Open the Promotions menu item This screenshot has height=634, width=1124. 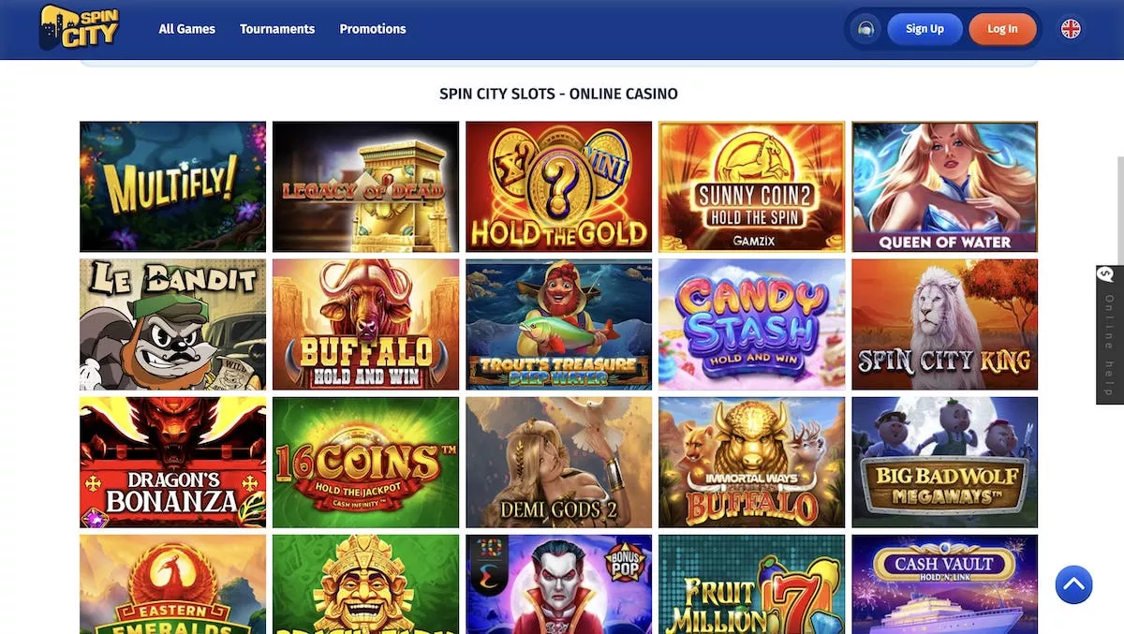point(373,29)
